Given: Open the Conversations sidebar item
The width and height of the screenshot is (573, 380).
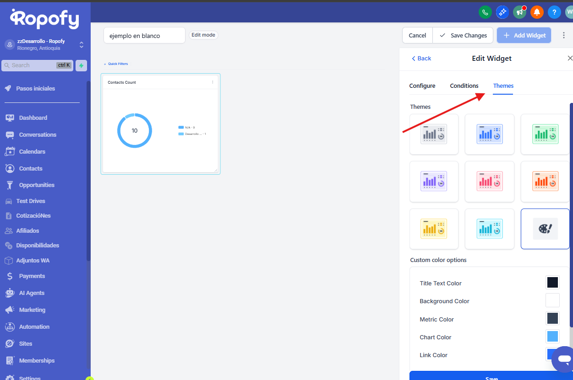Looking at the screenshot, I should (38, 135).
